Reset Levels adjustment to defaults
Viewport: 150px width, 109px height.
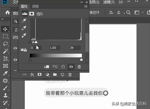(x=63, y=67)
